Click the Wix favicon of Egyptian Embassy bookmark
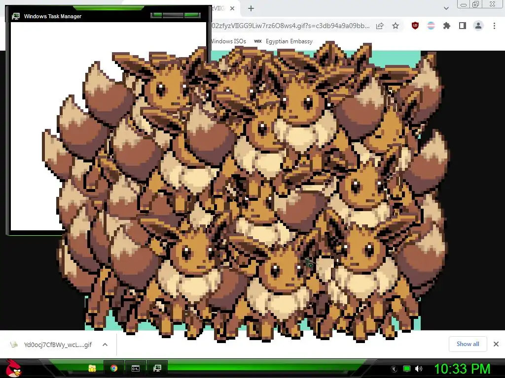The height and width of the screenshot is (378, 505). coord(257,41)
